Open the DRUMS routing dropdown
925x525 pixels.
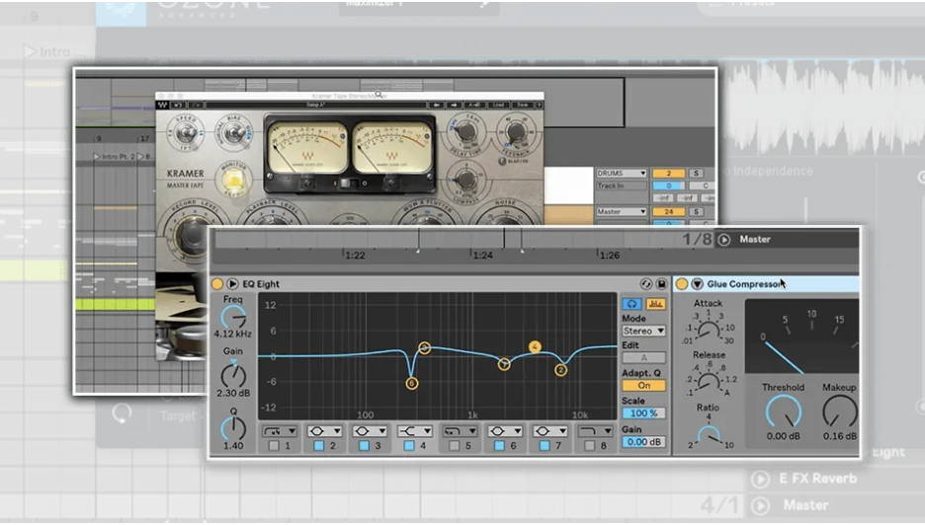622,174
